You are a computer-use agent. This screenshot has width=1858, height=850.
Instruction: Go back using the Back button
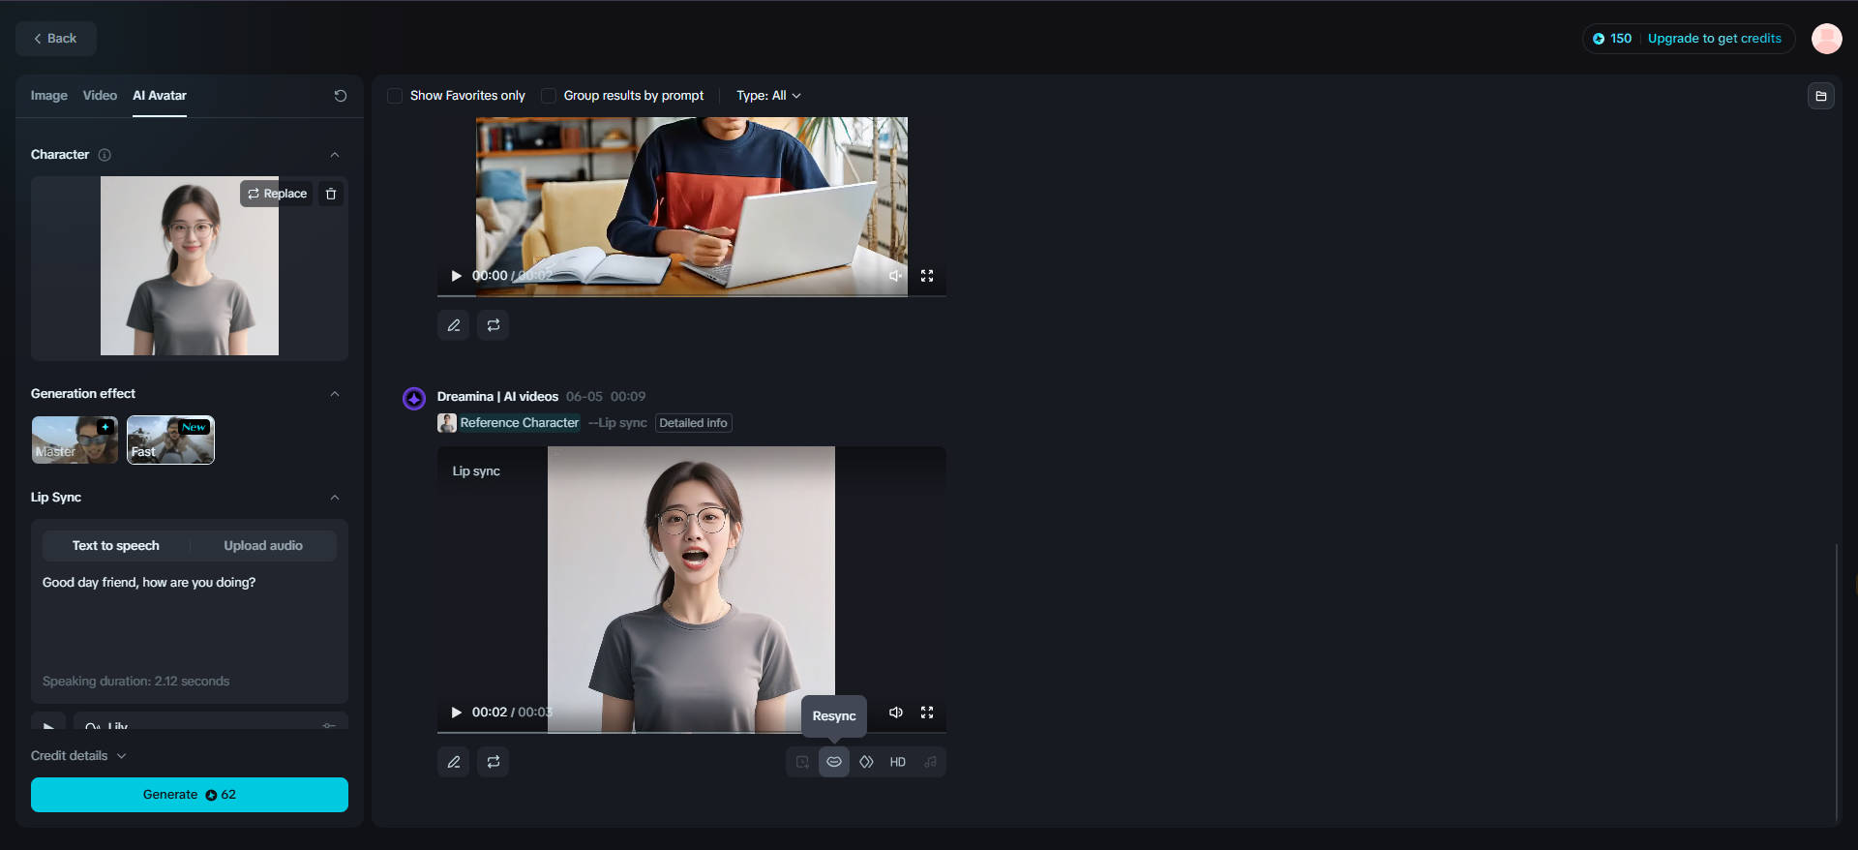[x=56, y=39]
